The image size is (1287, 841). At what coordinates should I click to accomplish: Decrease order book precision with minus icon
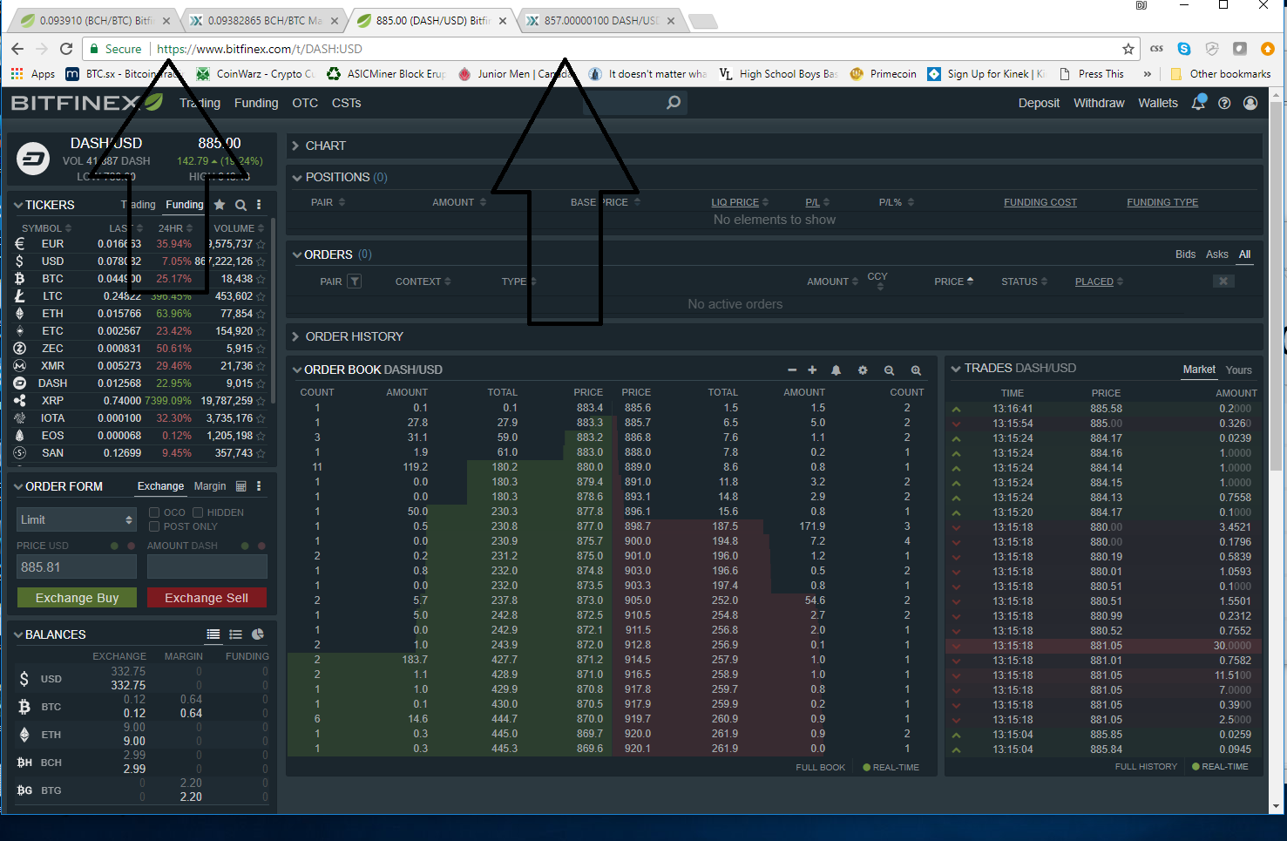(x=792, y=370)
